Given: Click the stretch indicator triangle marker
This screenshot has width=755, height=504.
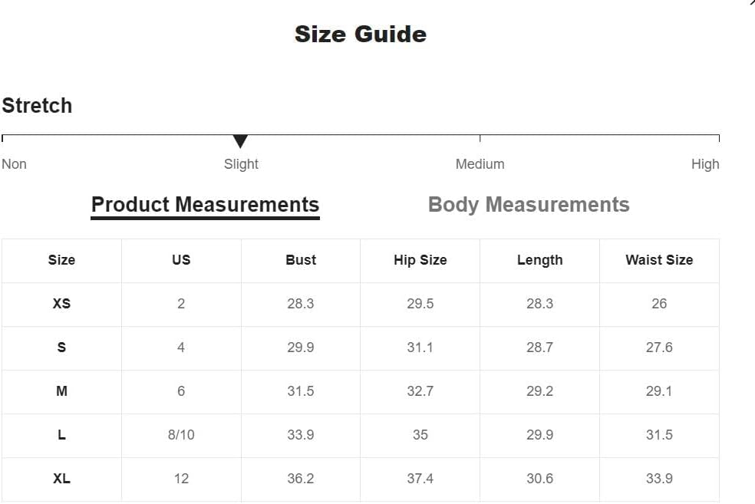Looking at the screenshot, I should 240,141.
